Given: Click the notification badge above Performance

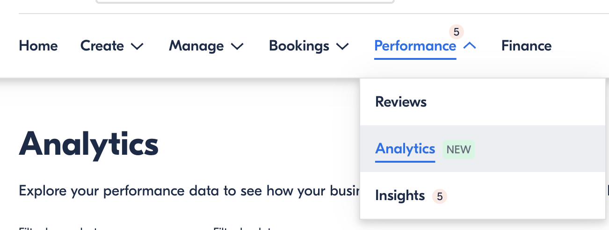Looking at the screenshot, I should (x=457, y=32).
